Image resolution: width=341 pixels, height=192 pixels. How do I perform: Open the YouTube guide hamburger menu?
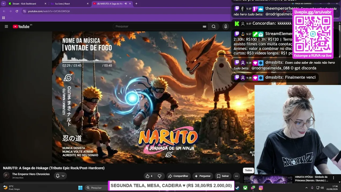[x=6, y=26]
